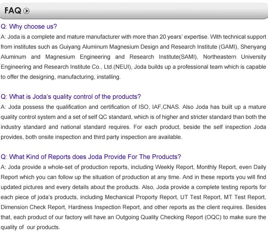The image size is (268, 242).
Task: Click the line starting 'A: Joda is a complete and mature manufacturer'
Action: click(133, 37)
